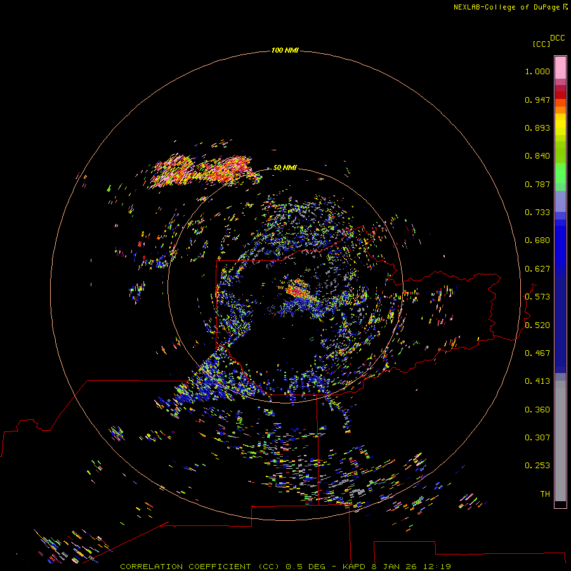Viewport: 571px width, 571px height.
Task: Select the 0.840 legend value
Action: (537, 156)
